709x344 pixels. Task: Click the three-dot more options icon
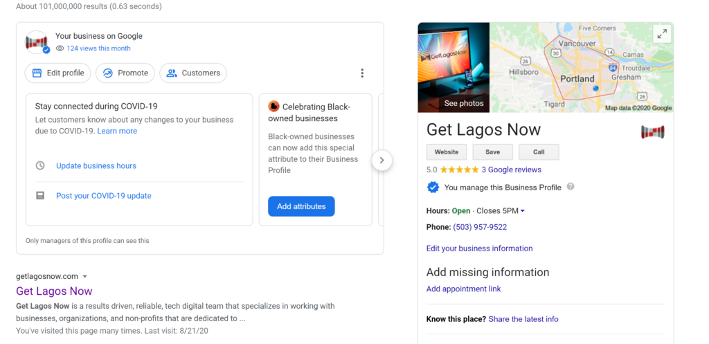point(361,73)
